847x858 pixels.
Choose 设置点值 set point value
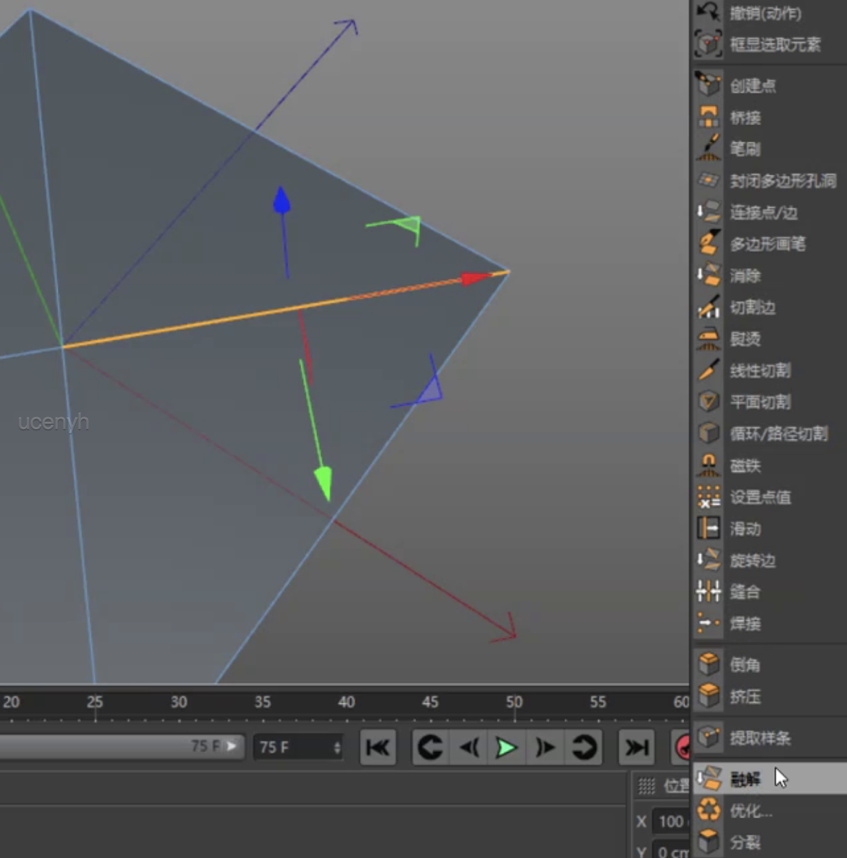769,496
